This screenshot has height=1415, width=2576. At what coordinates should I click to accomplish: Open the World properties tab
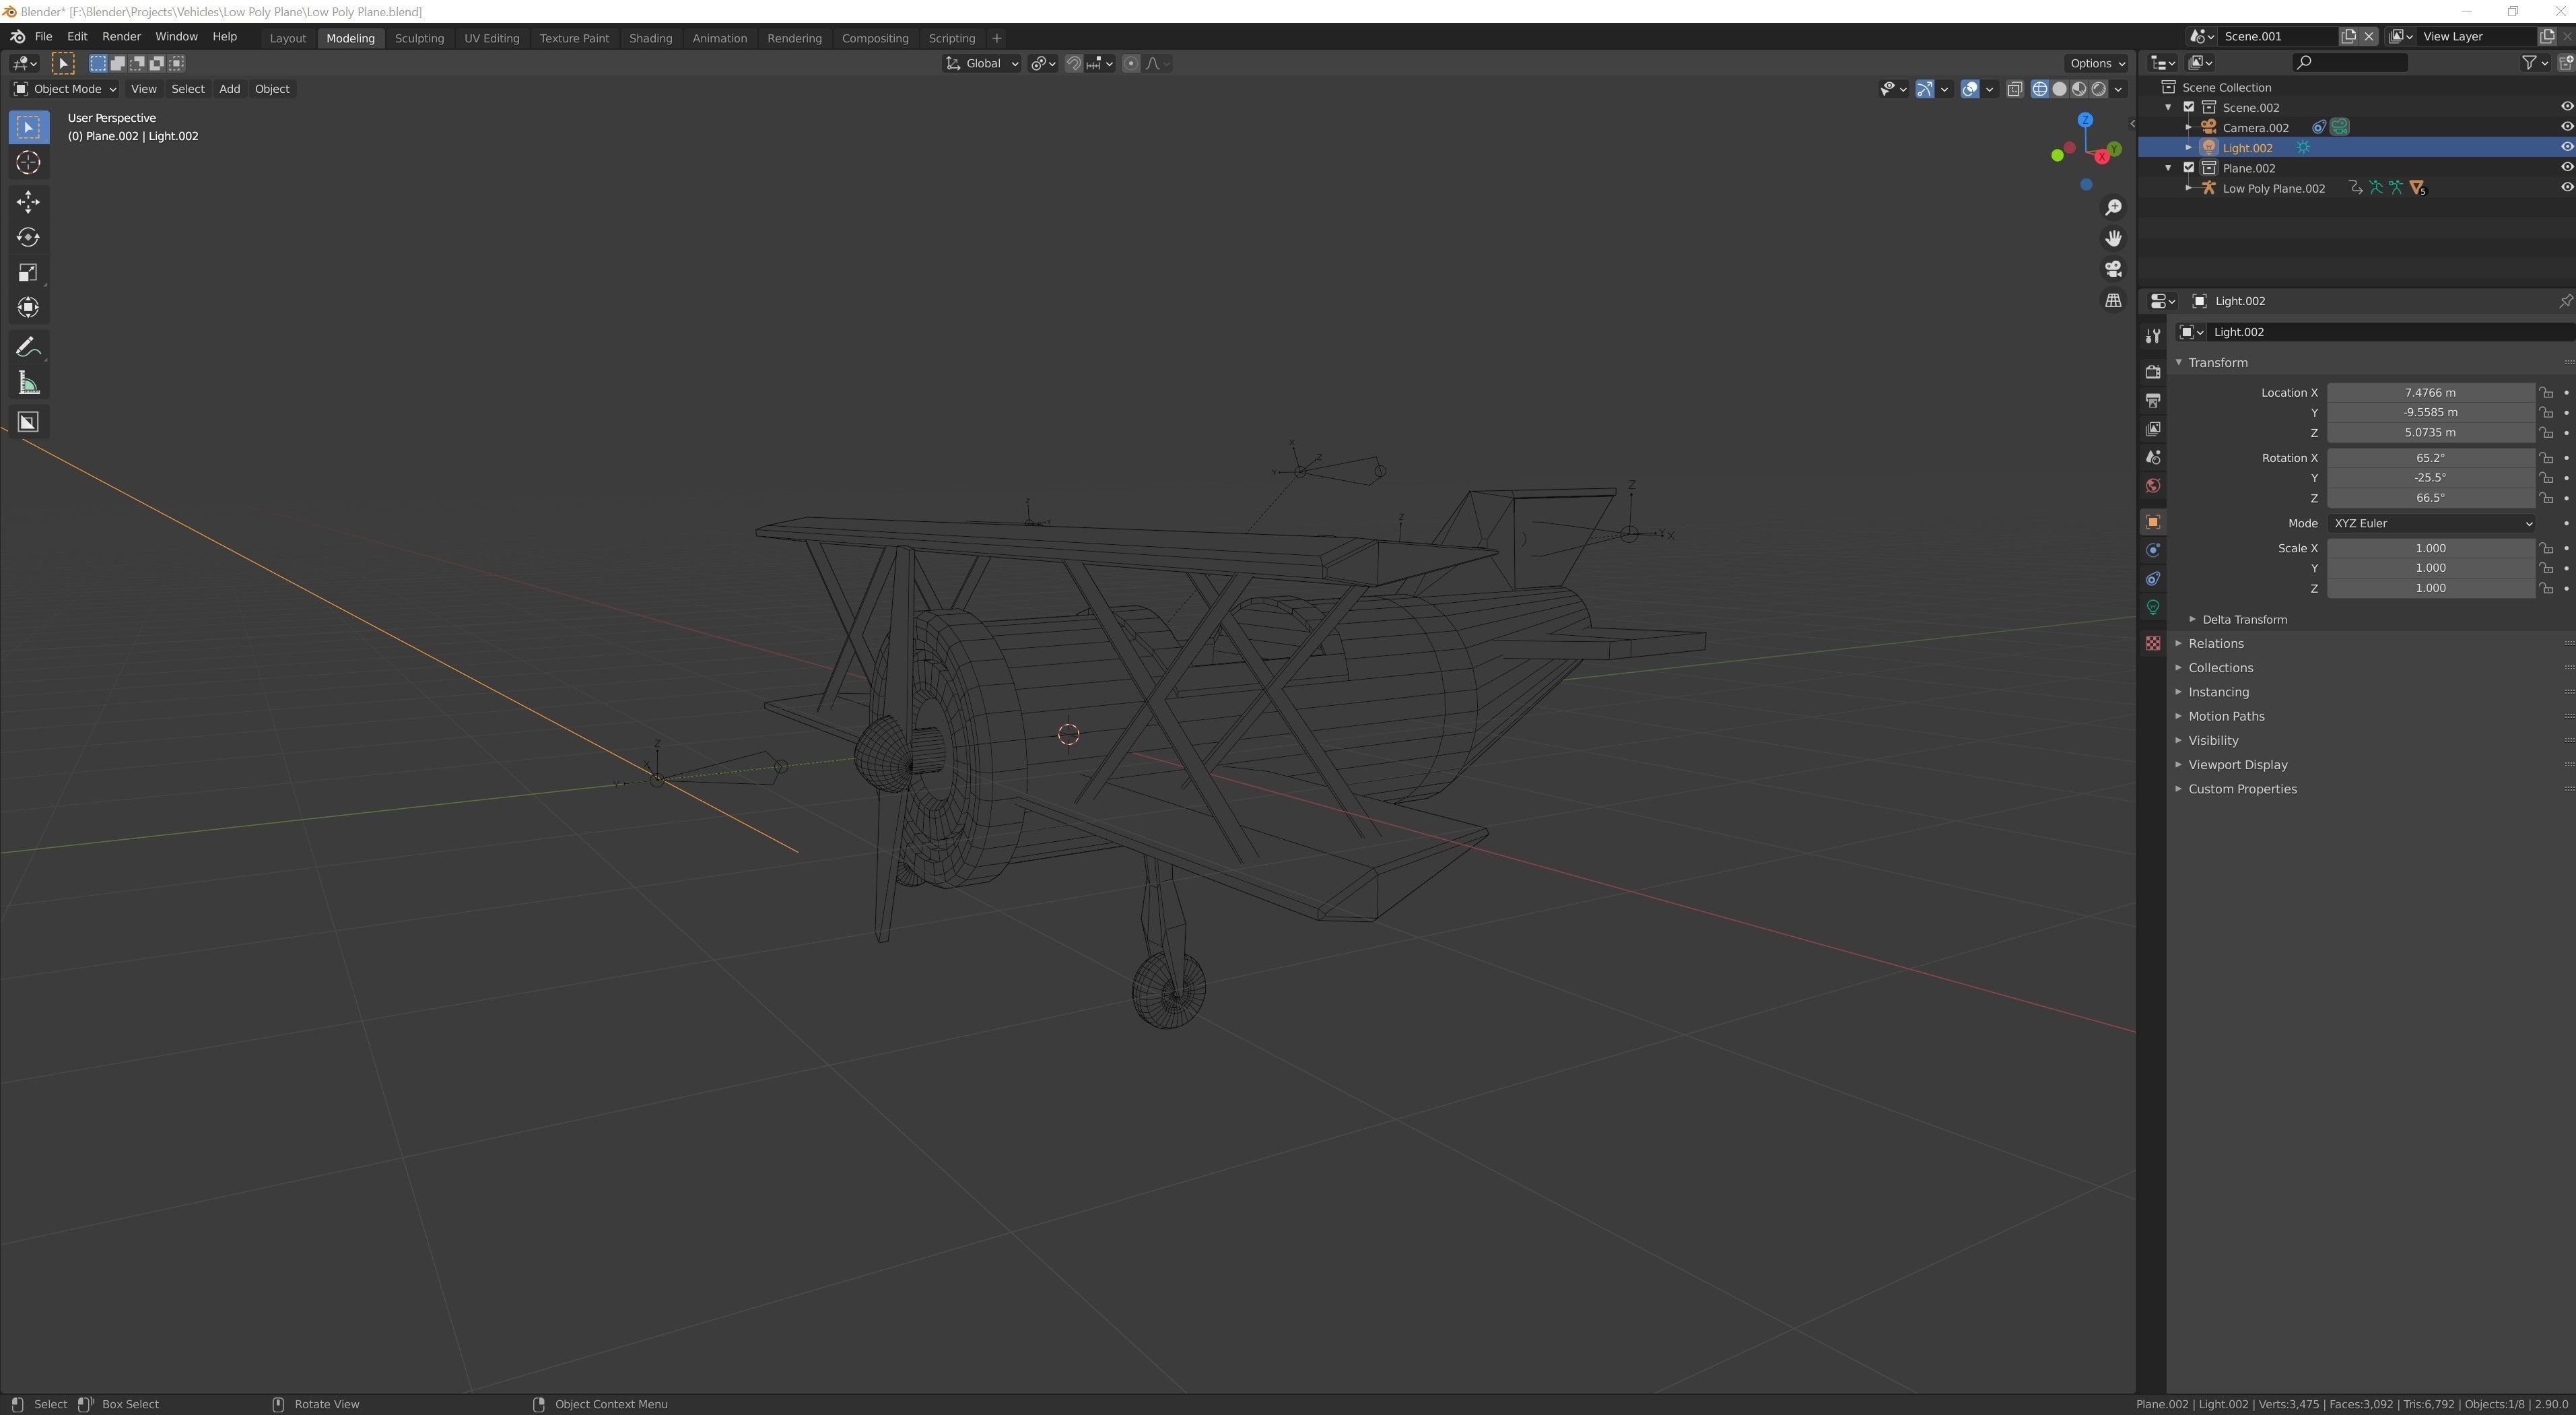click(2153, 486)
